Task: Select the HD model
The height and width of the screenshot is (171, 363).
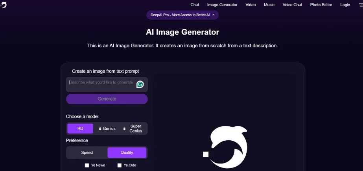Action: (80, 129)
